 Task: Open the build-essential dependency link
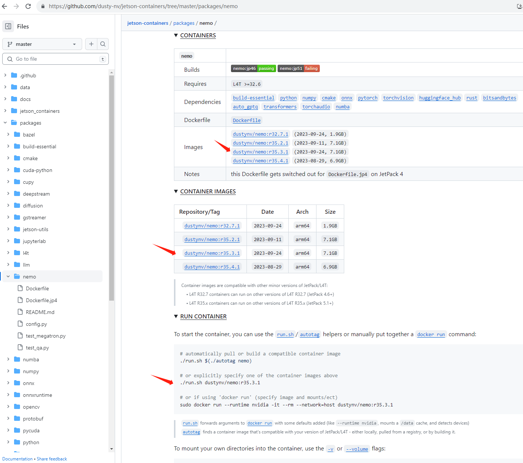[254, 98]
